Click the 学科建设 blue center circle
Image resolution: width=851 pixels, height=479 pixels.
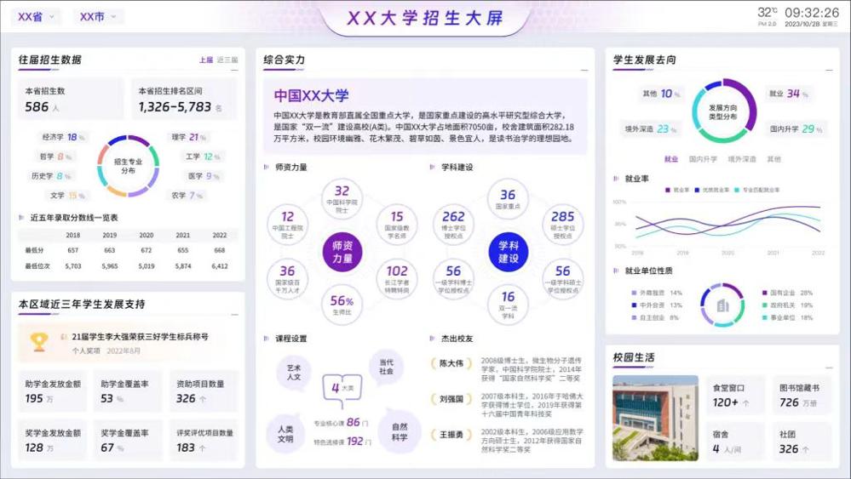(x=508, y=252)
